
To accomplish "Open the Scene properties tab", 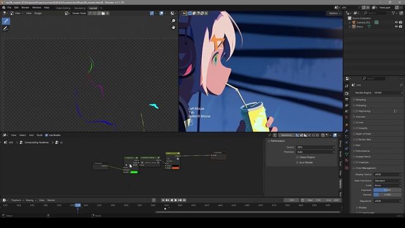I will 347,111.
